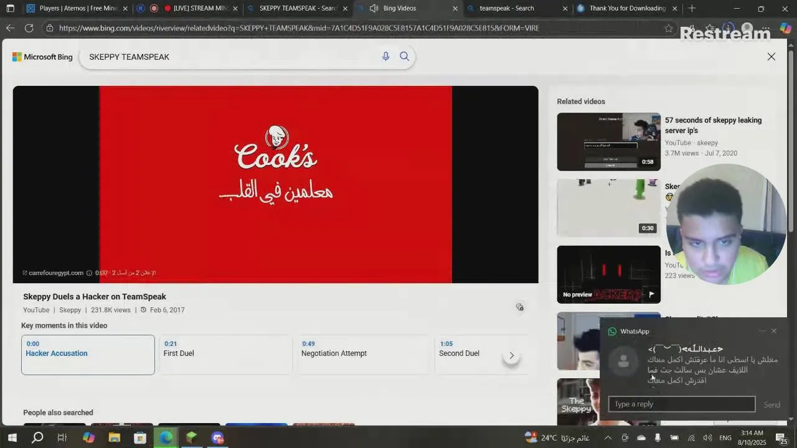Open WhatsApp notification options (three dots)
The height and width of the screenshot is (448, 797).
coord(762,331)
